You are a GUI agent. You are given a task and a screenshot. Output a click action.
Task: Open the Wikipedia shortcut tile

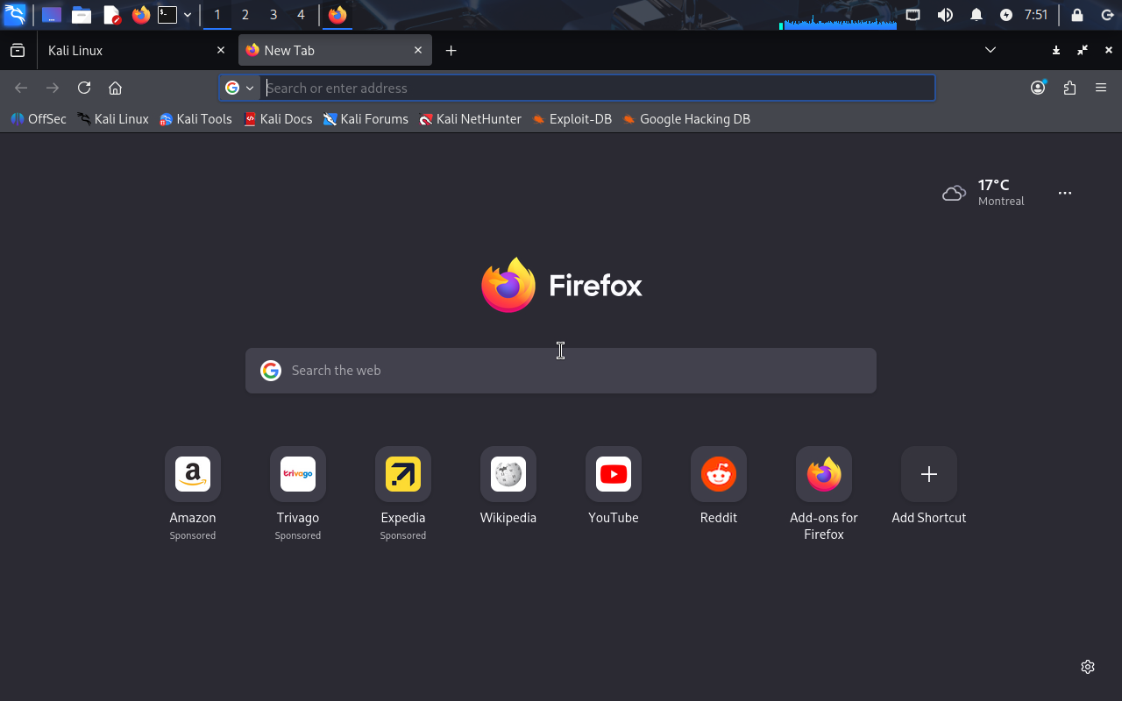pyautogui.click(x=508, y=475)
